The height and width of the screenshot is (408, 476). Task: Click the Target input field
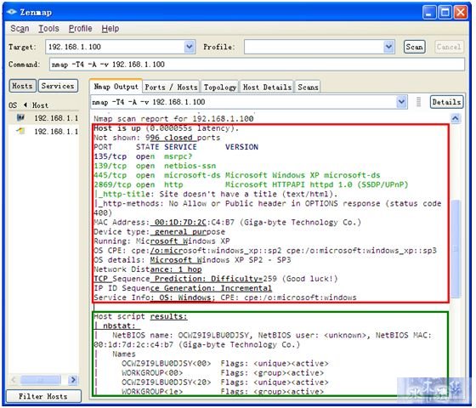pos(115,47)
